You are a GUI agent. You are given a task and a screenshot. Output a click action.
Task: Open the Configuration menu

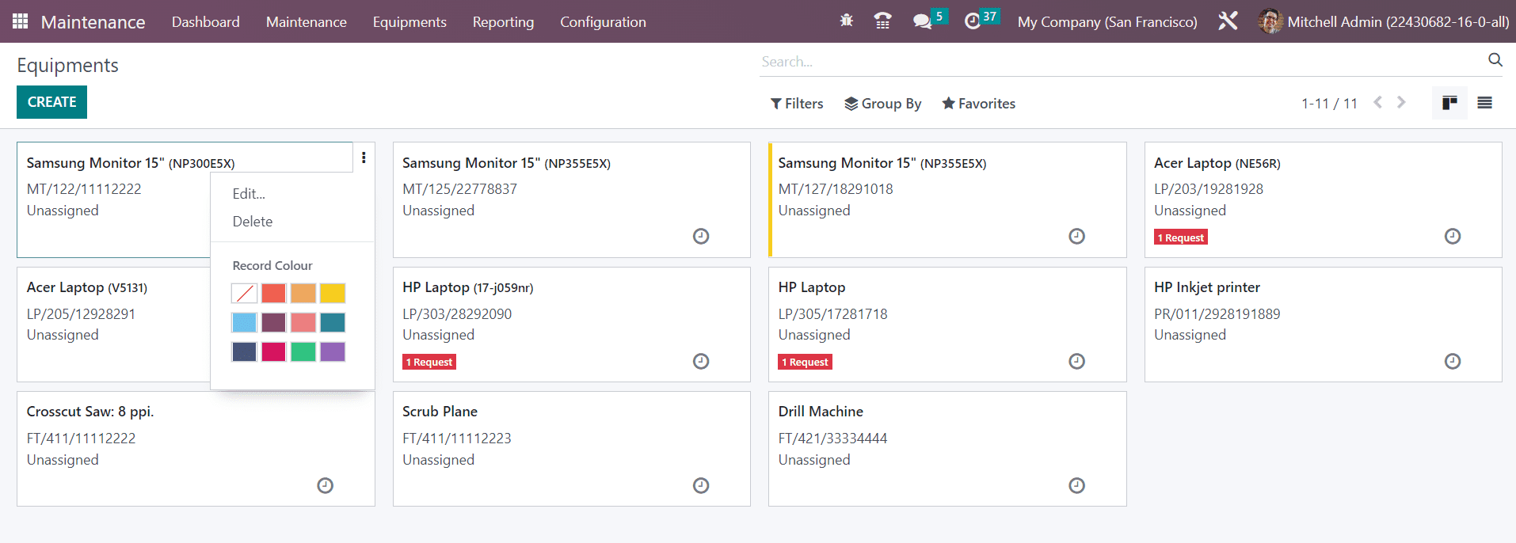coord(603,21)
